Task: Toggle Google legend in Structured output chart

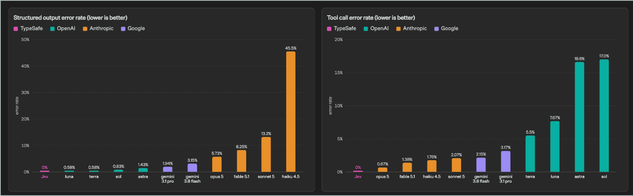Action: pyautogui.click(x=133, y=28)
